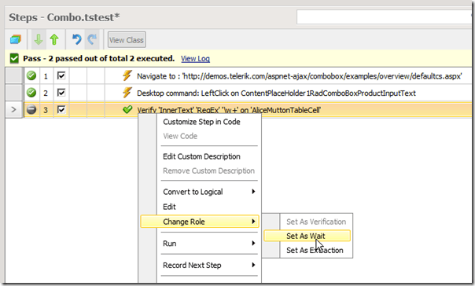
Task: Click step 3 gray not-run status icon
Action: coord(31,109)
